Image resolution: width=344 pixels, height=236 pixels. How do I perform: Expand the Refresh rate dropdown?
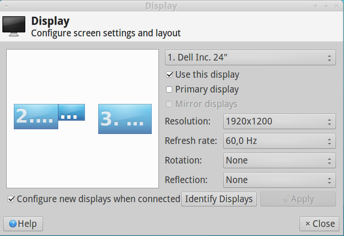[279, 141]
